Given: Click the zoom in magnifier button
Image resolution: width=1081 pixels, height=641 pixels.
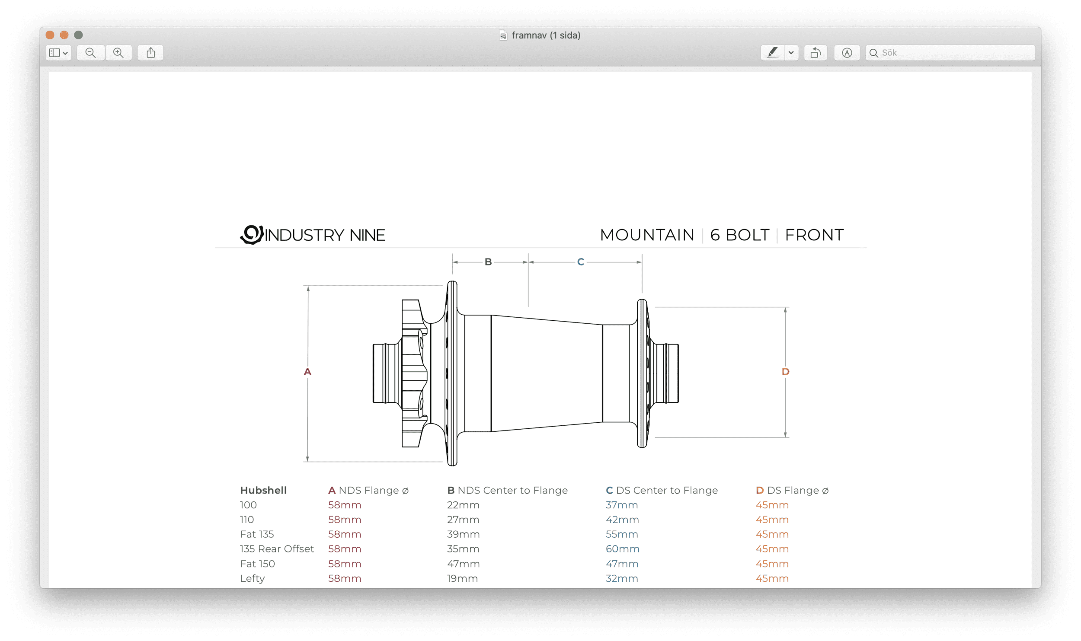Looking at the screenshot, I should [x=118, y=53].
